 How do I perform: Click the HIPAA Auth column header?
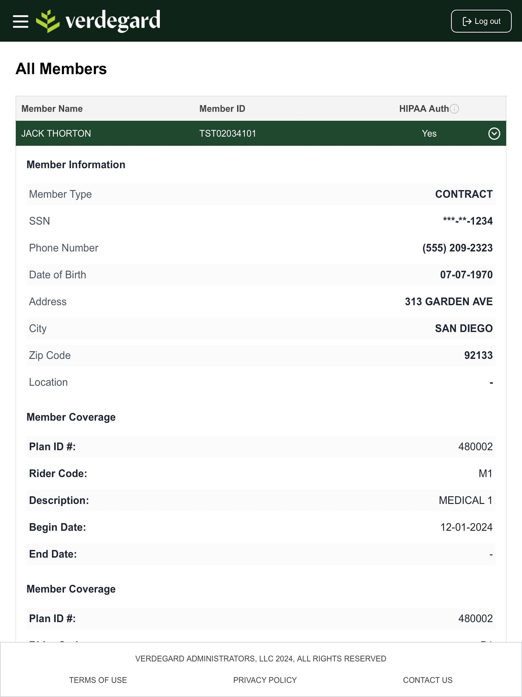(x=424, y=109)
